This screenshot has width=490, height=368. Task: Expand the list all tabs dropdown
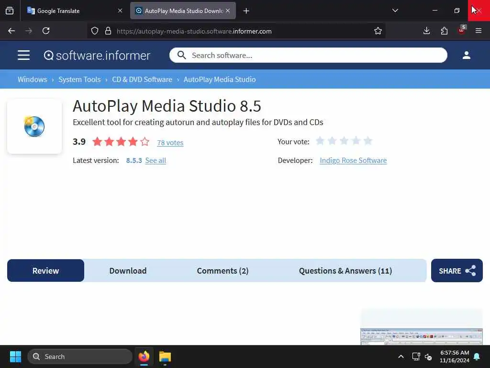tap(395, 11)
